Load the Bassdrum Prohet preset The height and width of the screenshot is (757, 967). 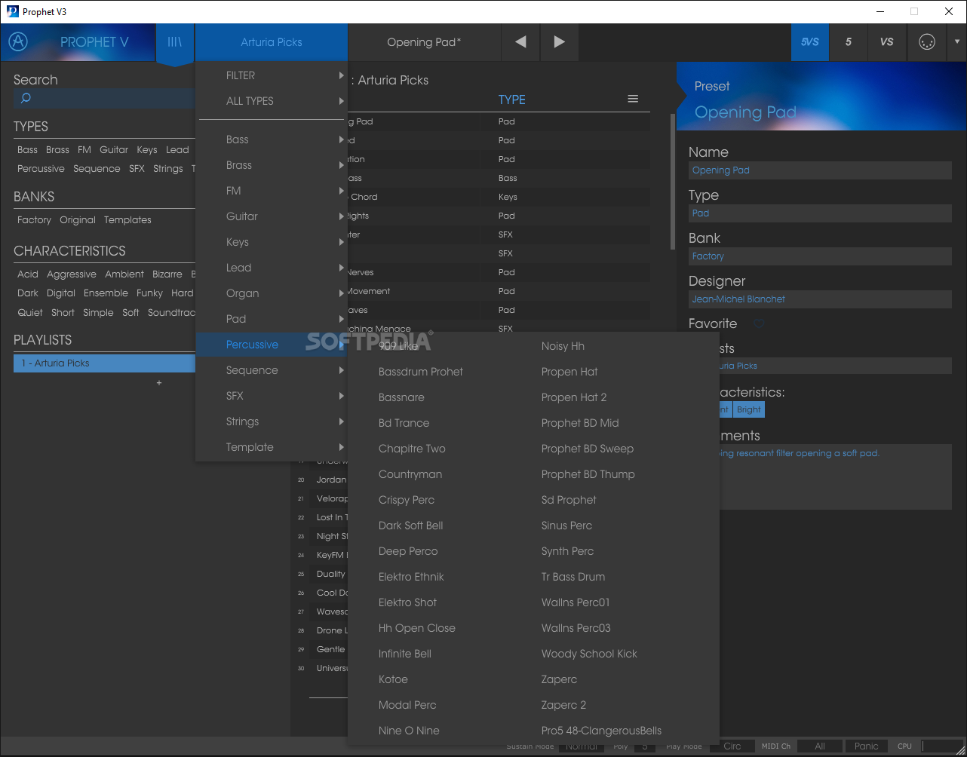coord(421,372)
